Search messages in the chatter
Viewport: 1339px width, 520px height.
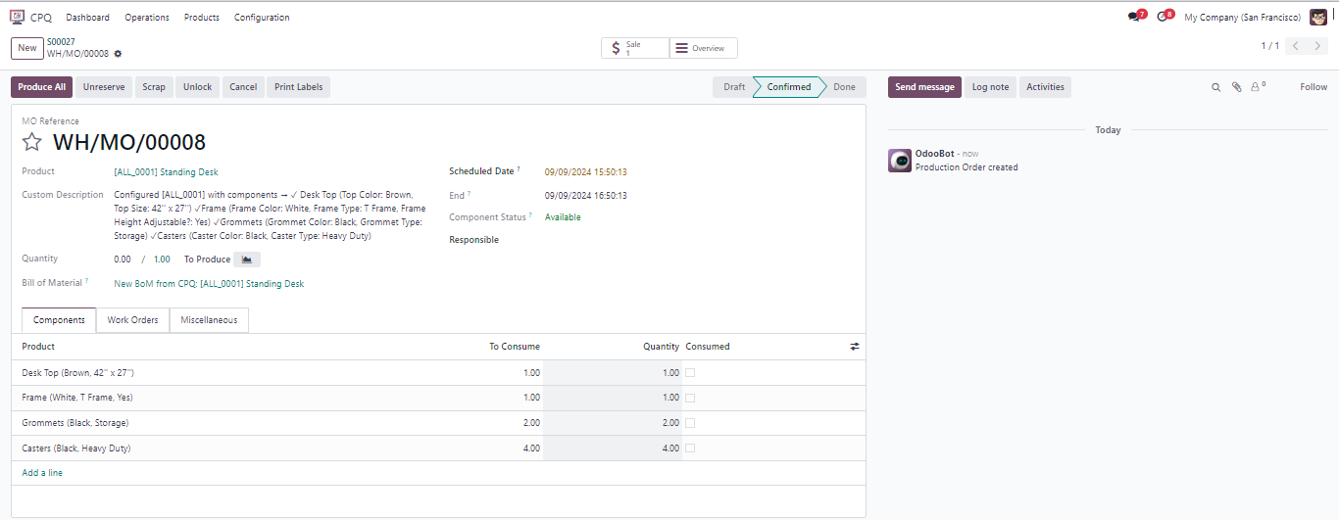pyautogui.click(x=1215, y=87)
